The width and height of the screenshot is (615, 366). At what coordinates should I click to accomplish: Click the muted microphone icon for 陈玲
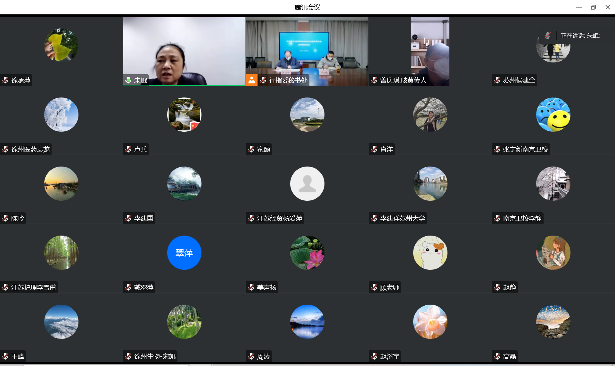click(x=5, y=218)
